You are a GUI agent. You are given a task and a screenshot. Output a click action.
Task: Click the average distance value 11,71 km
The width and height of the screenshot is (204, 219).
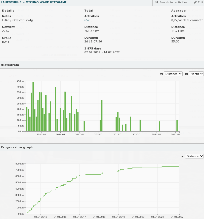178,31
